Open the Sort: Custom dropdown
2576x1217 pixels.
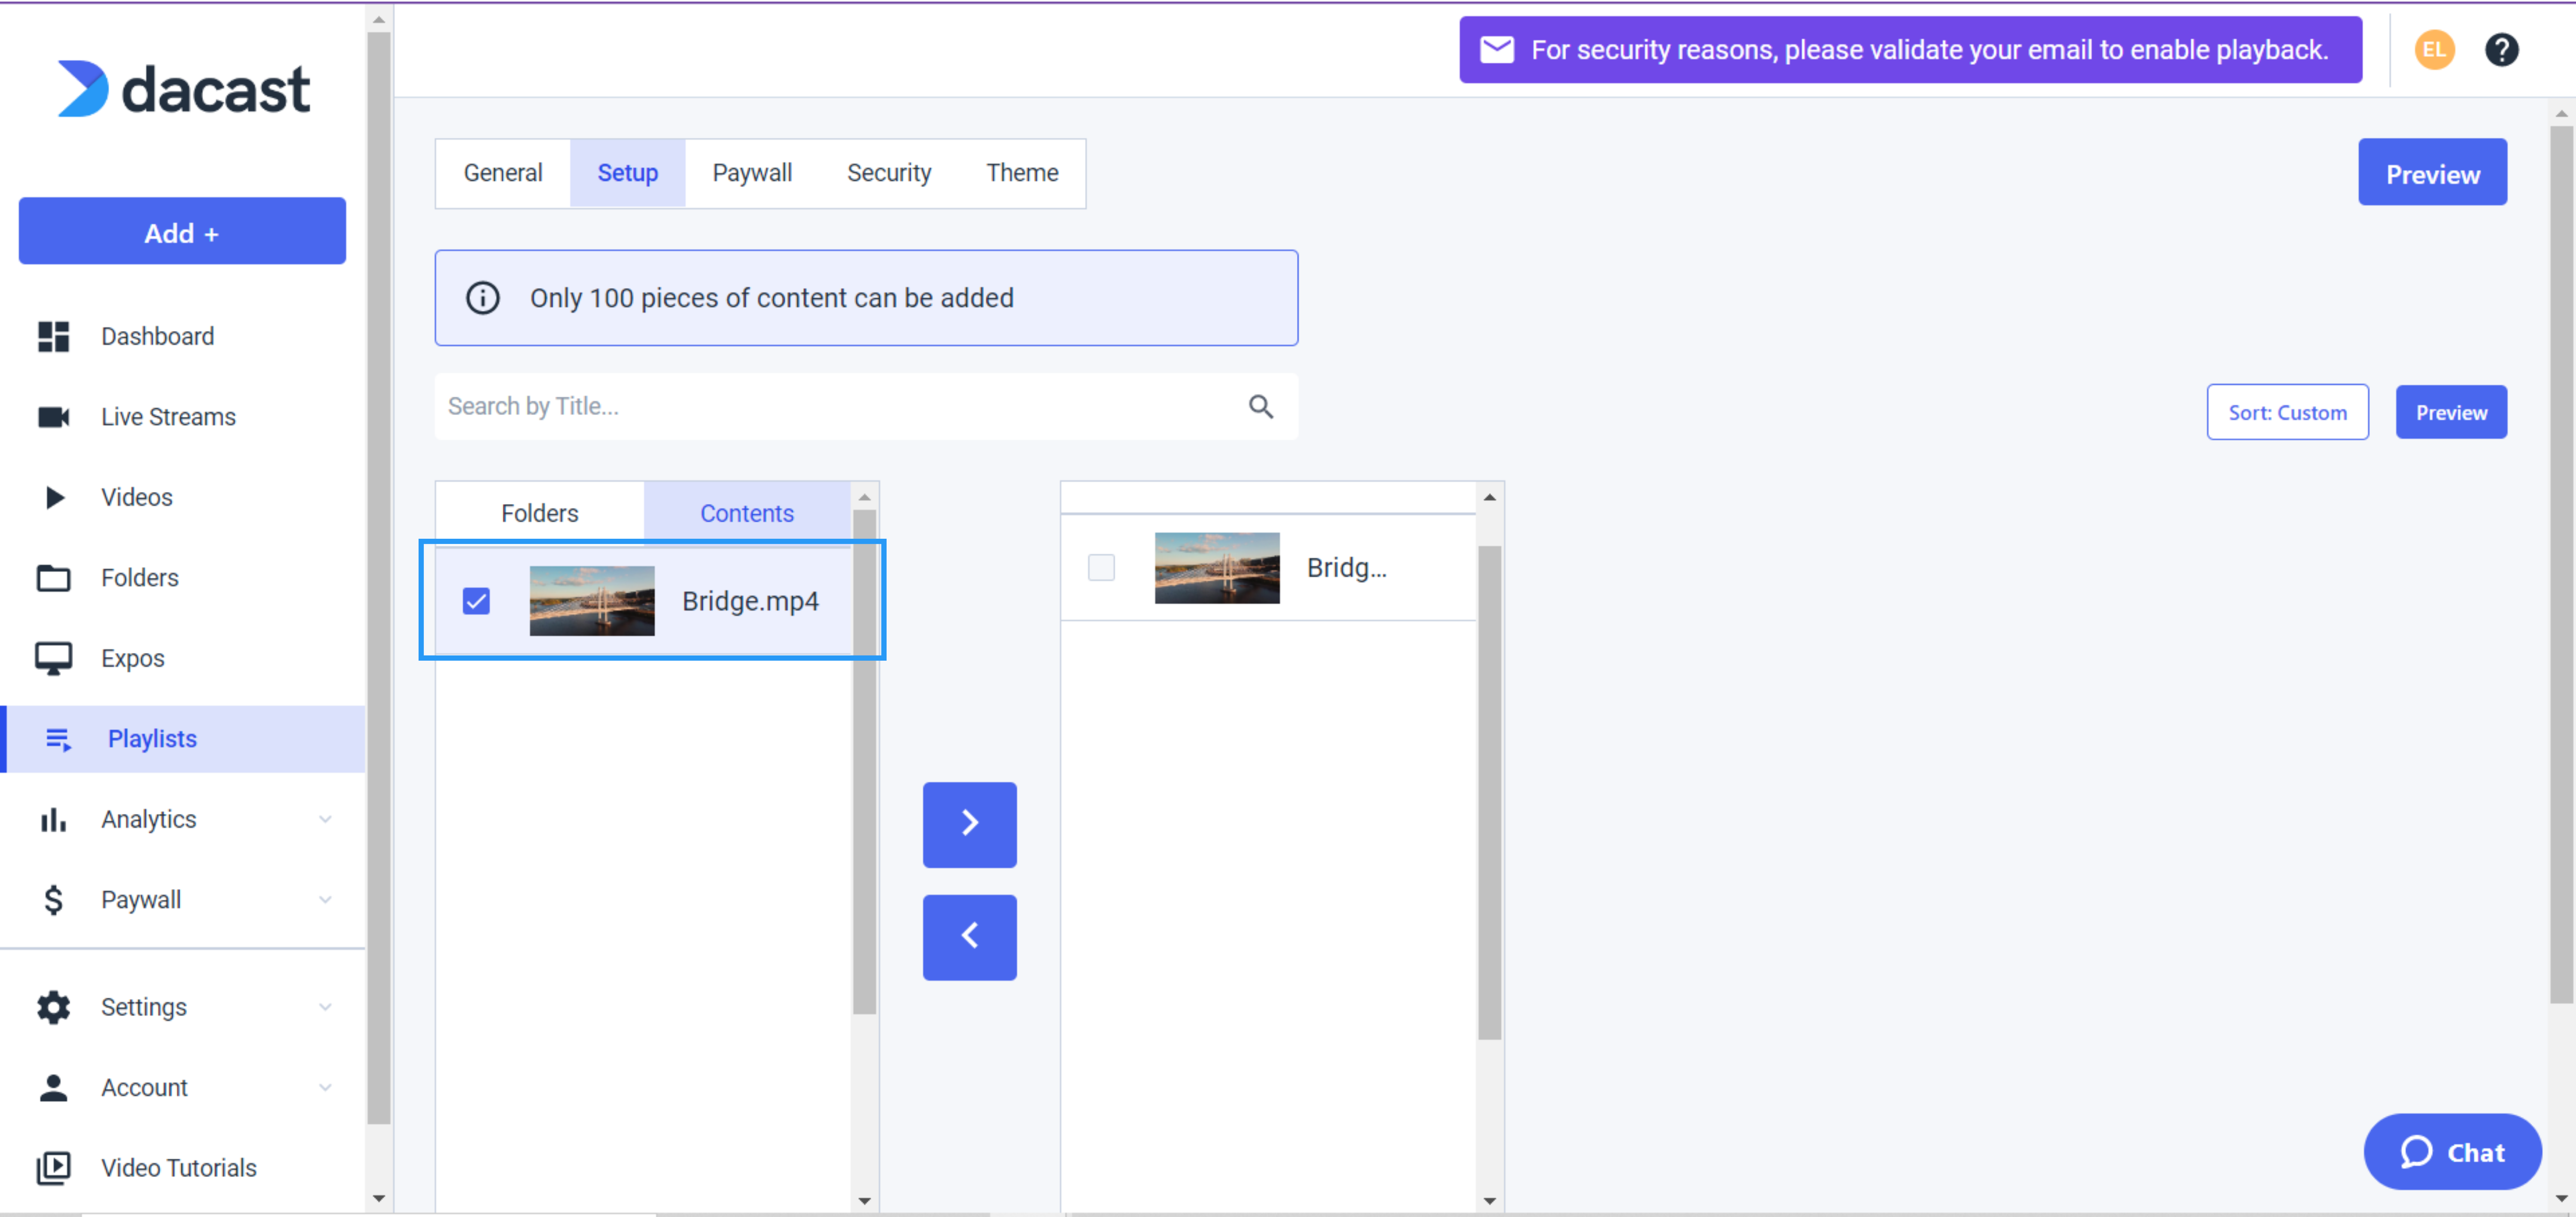(x=2287, y=412)
